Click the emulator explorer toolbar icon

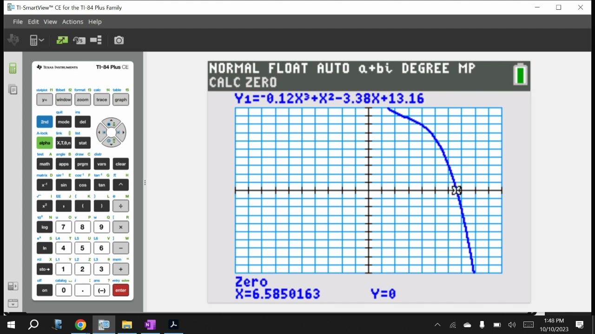tap(62, 40)
